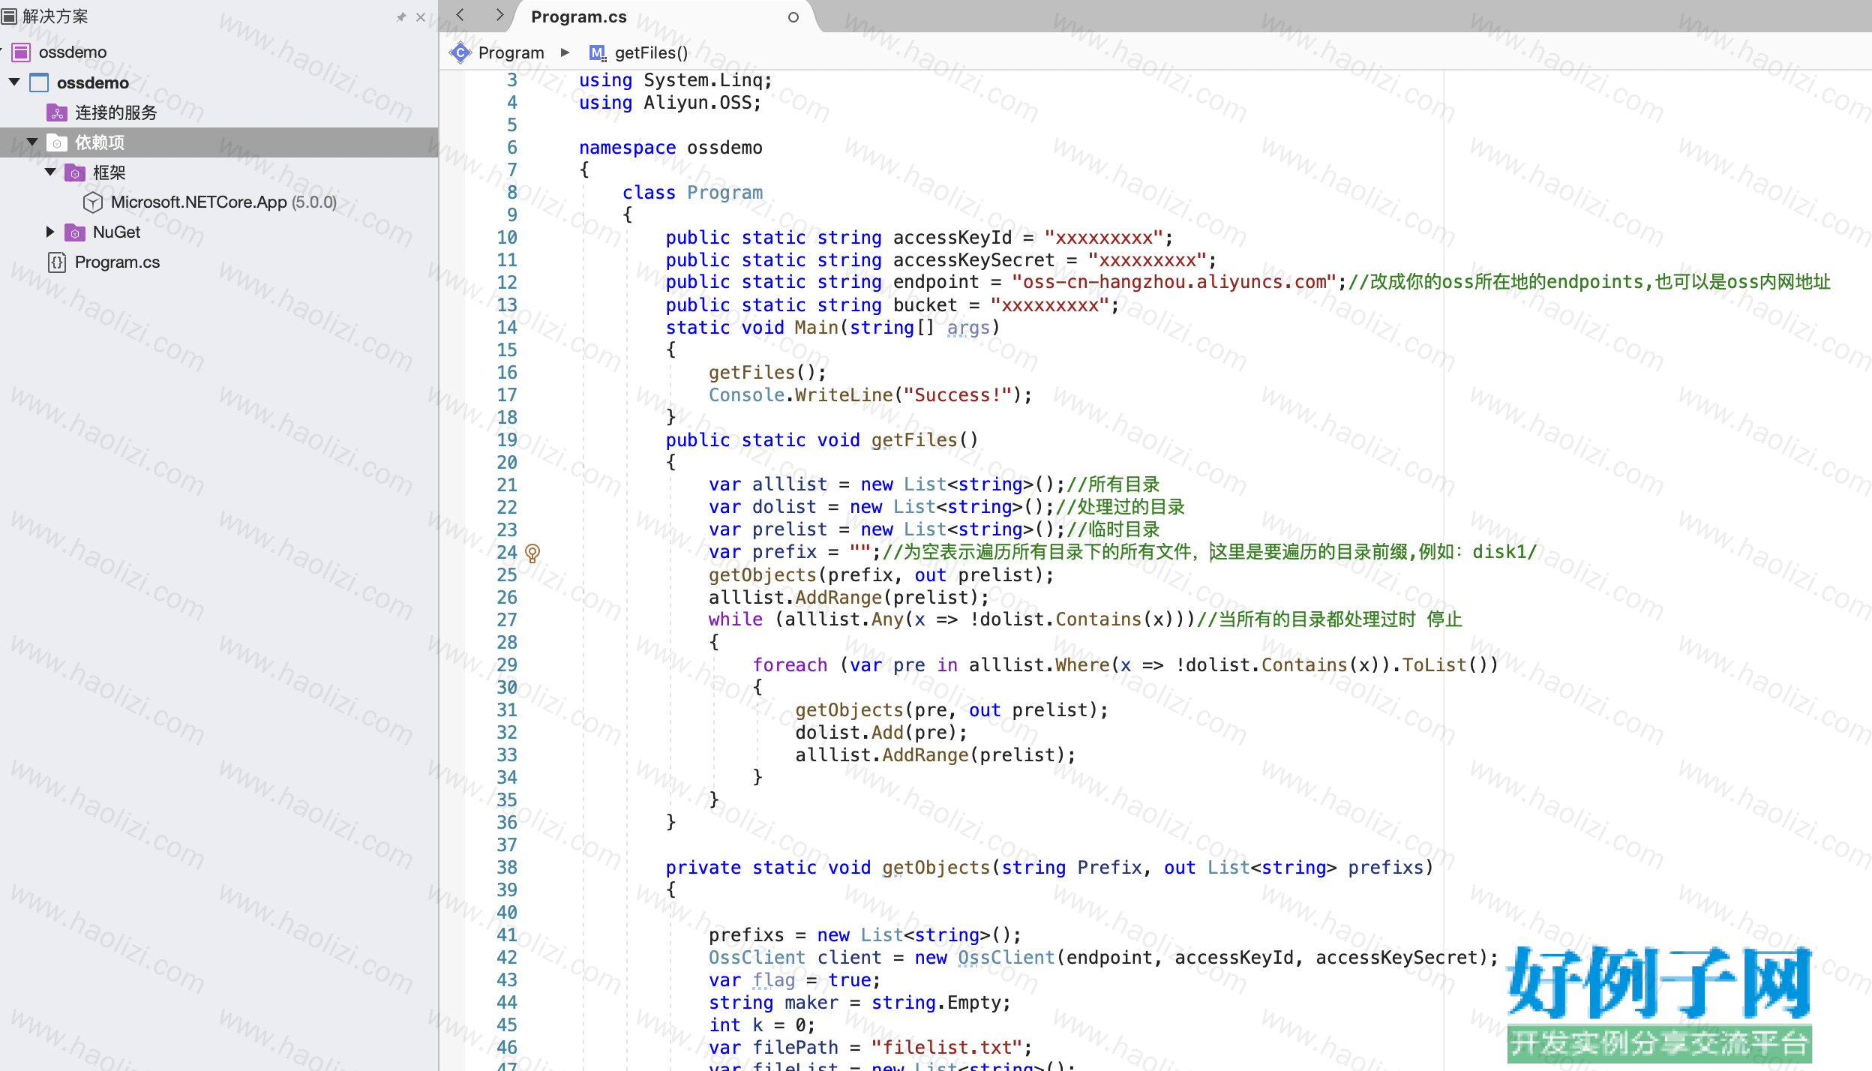1872x1071 pixels.
Task: Open 连接的服务 item
Action: click(116, 112)
